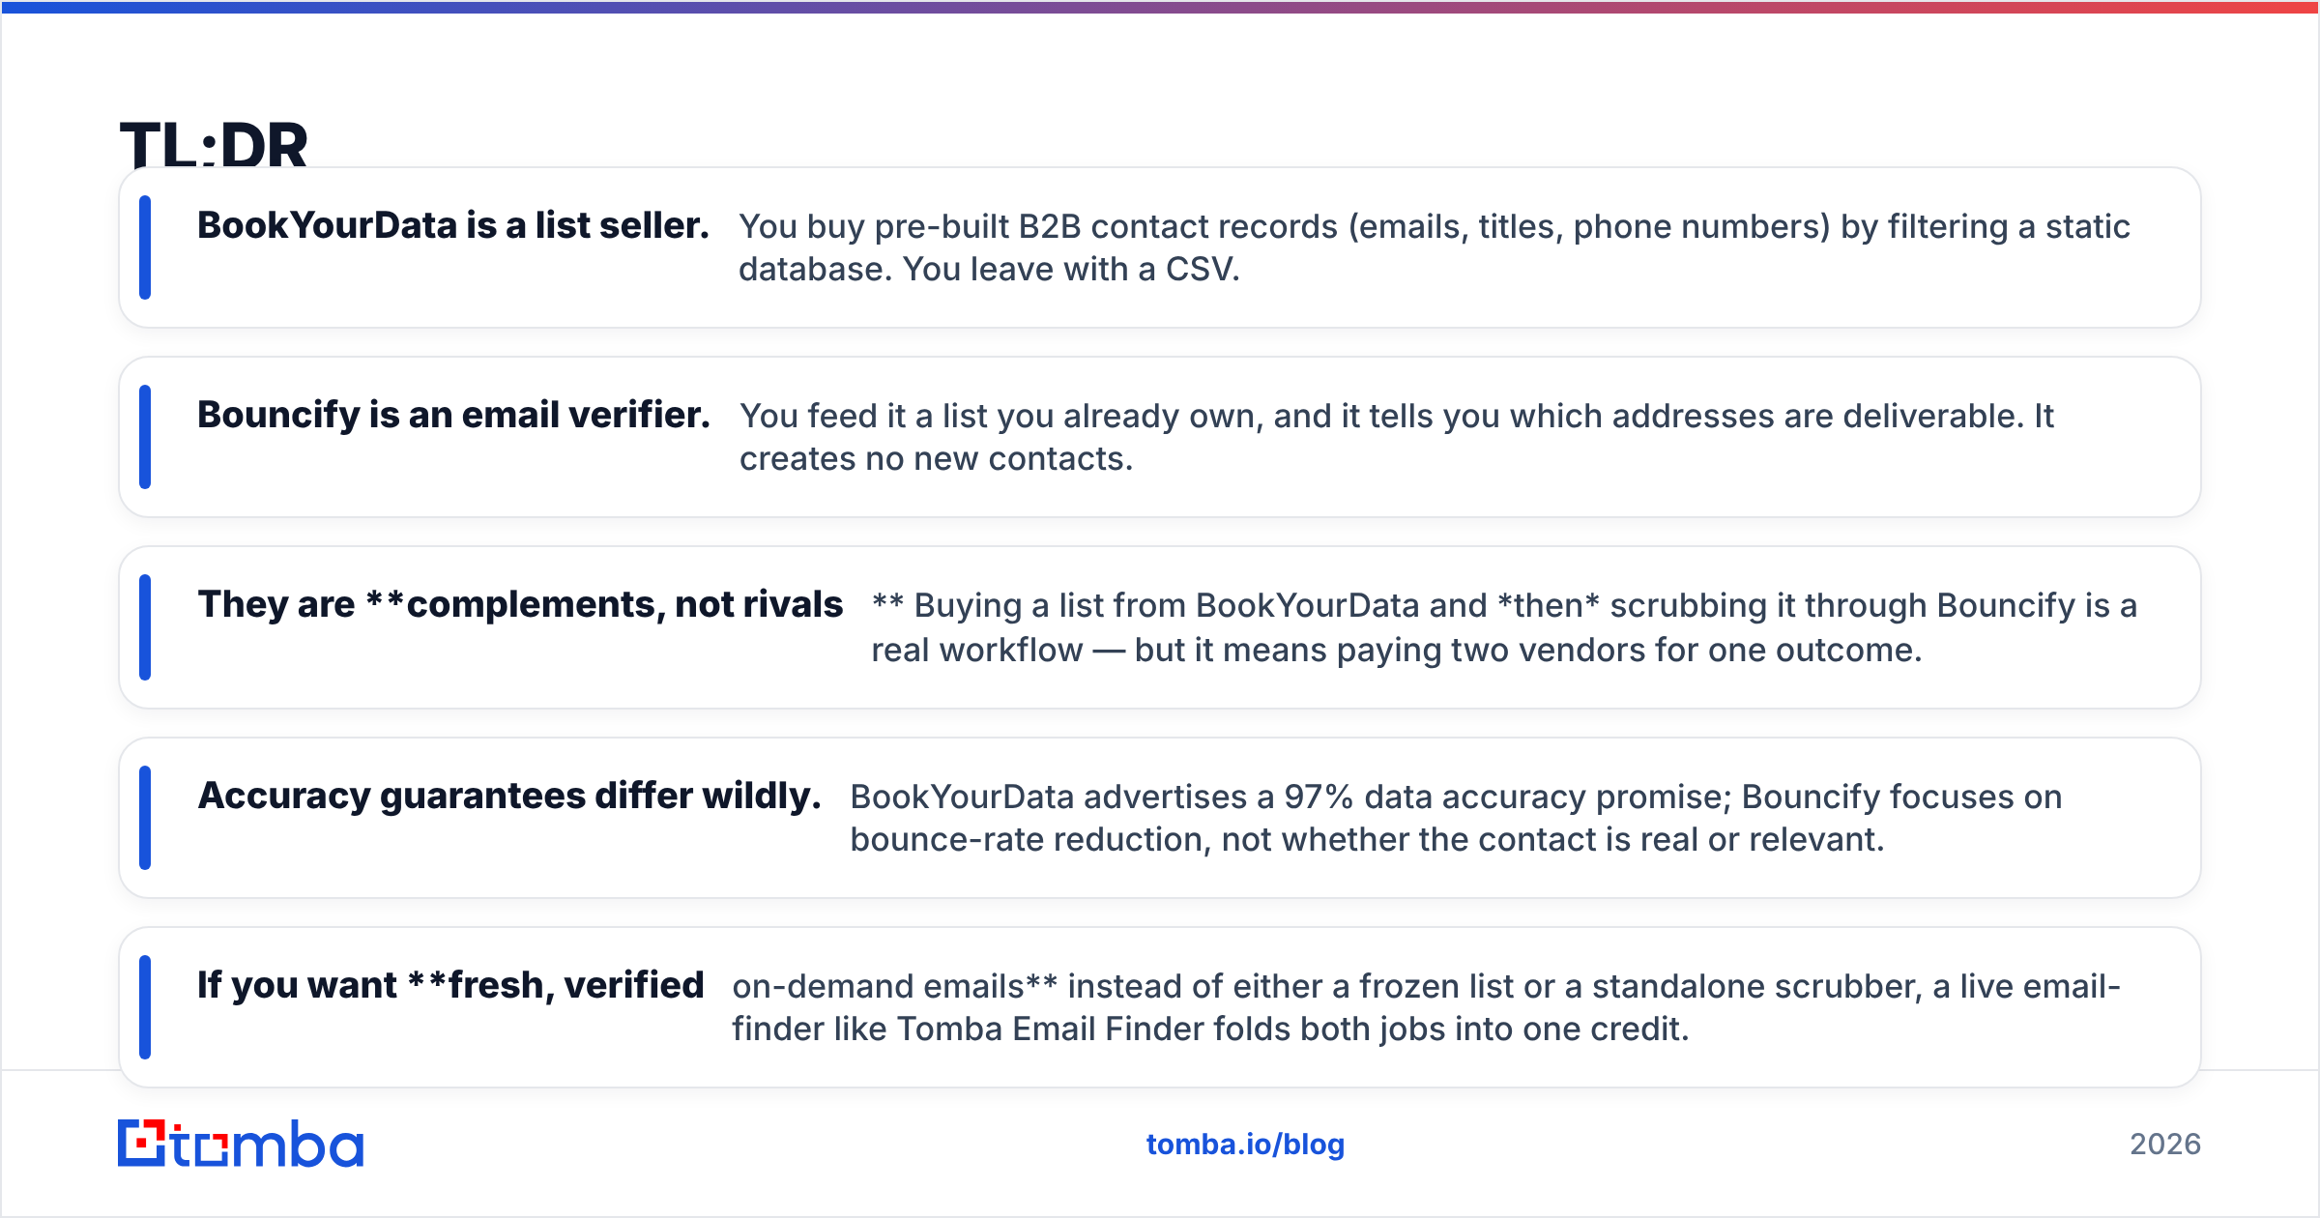Click the 'If you want fresh, verified' heading
2320x1218 pixels.
[x=450, y=985]
